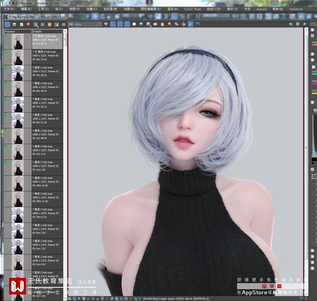
Task: Toggle the blue channel button
Action: (127, 24)
